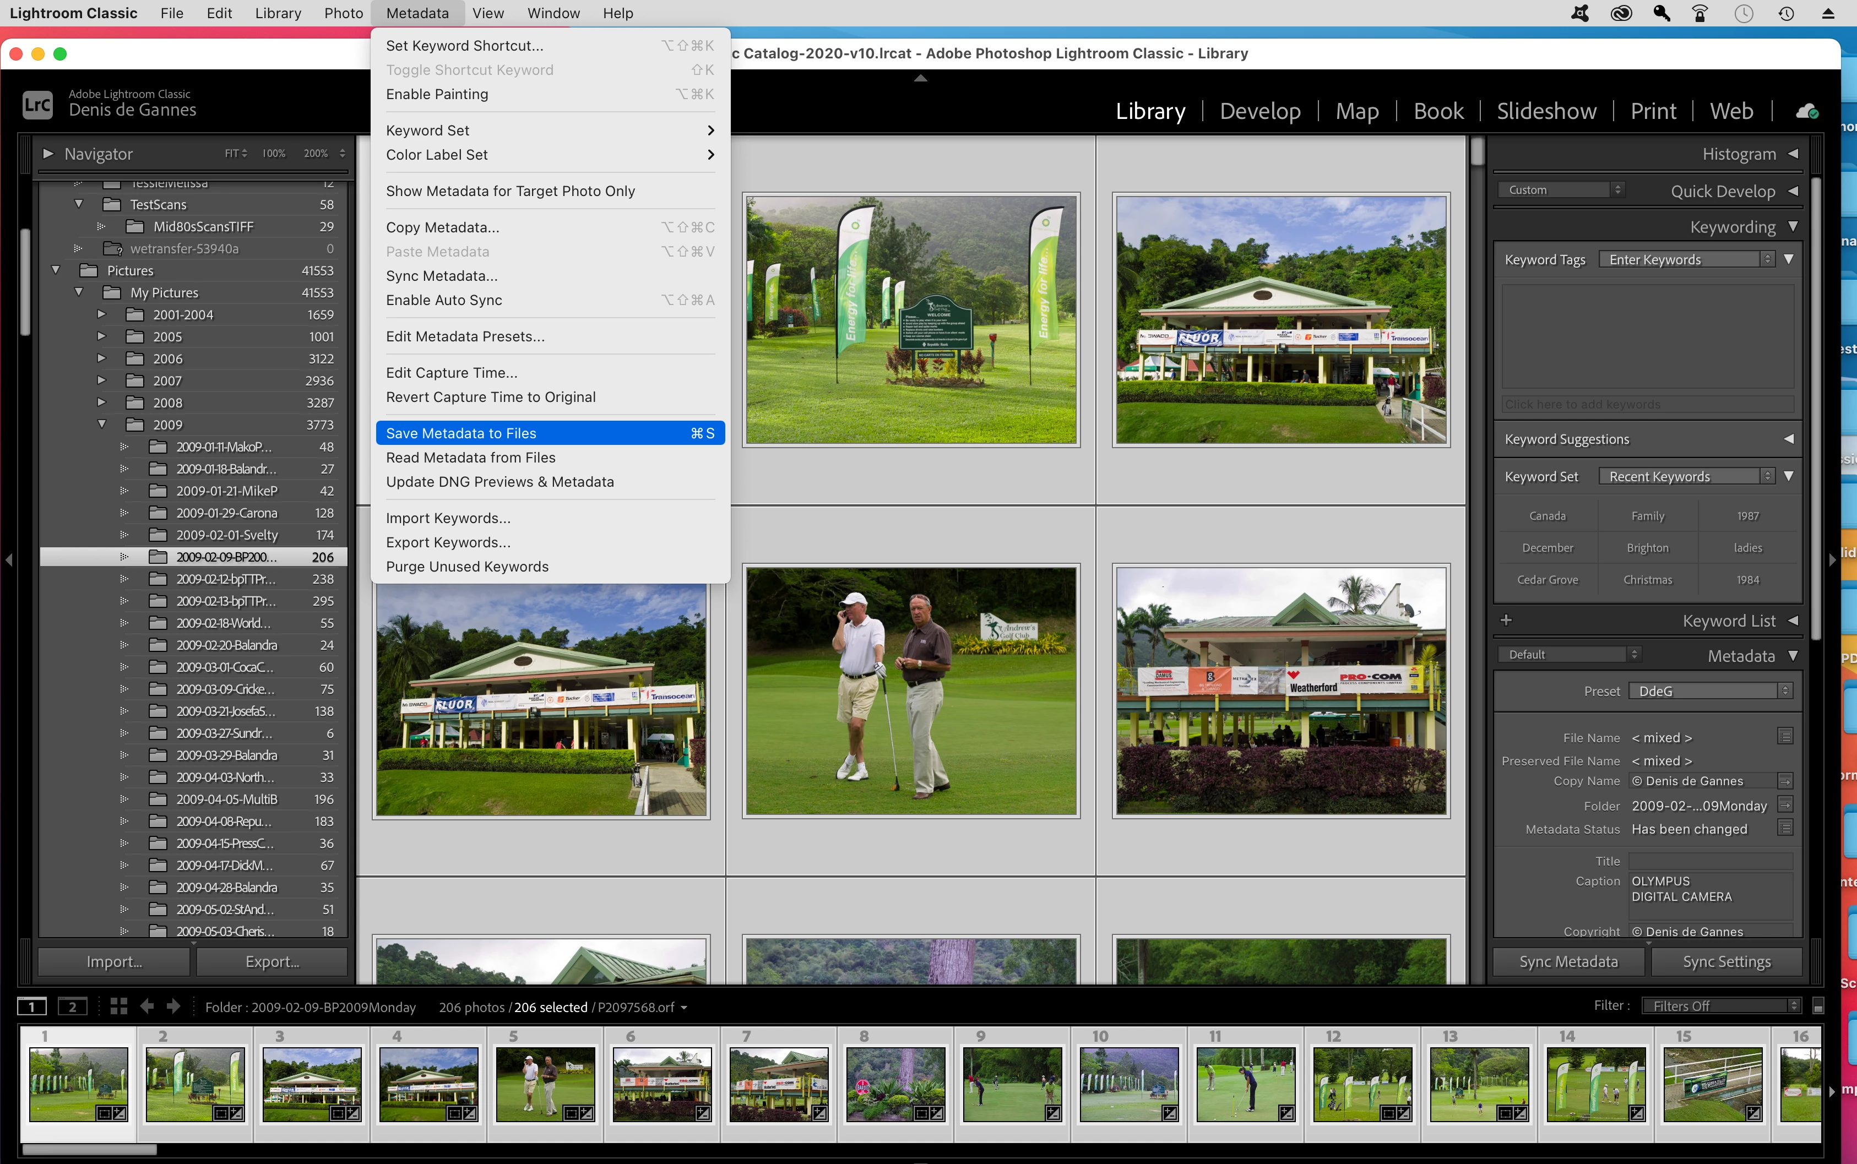The width and height of the screenshot is (1857, 1164).
Task: Toggle the filter lock switch beside Filters Off
Action: tap(1818, 1006)
